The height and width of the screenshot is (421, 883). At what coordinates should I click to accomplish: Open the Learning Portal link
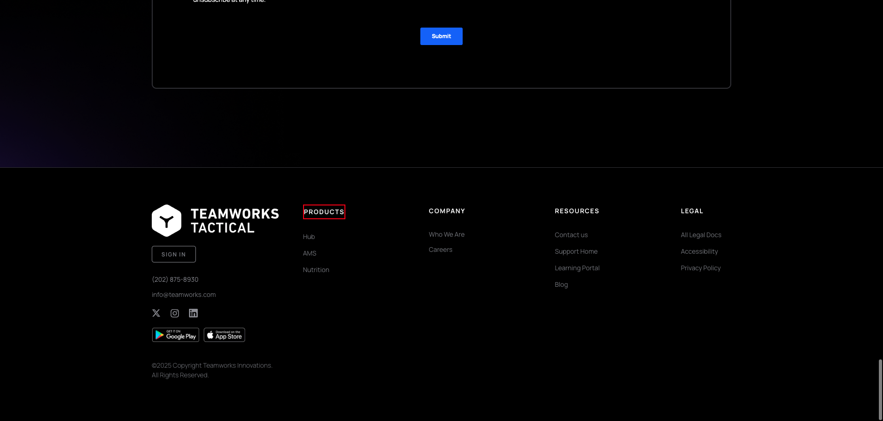click(577, 267)
